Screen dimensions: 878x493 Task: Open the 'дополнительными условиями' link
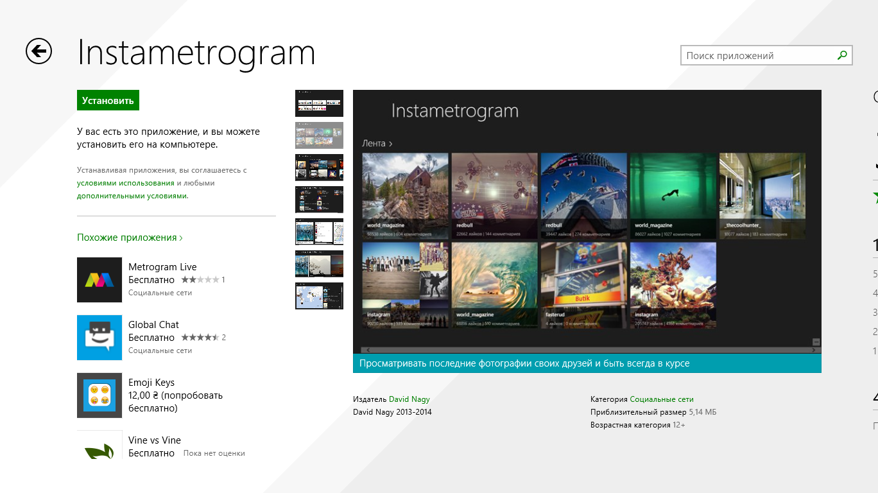click(x=133, y=196)
